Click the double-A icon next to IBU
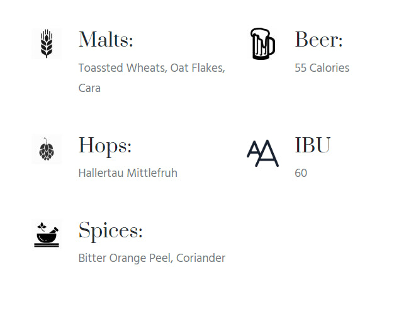Image resolution: width=411 pixels, height=311 pixels. click(x=262, y=152)
